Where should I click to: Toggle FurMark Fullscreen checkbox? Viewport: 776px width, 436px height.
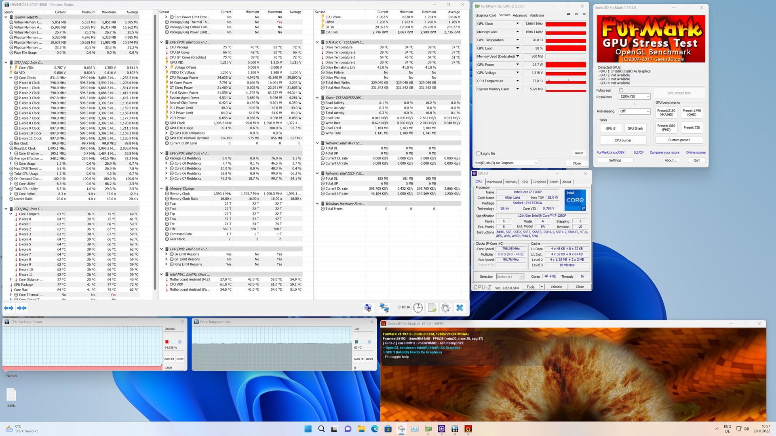621,90
